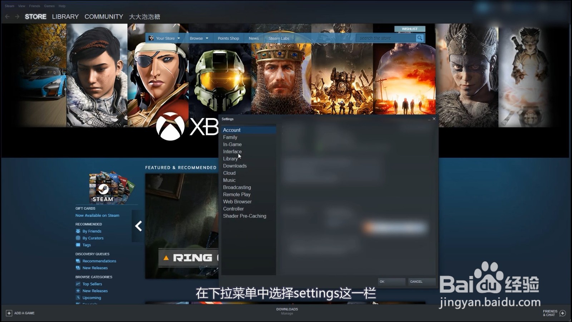The width and height of the screenshot is (572, 322).
Task: Select Remote Play in Settings list
Action: tap(248, 195)
